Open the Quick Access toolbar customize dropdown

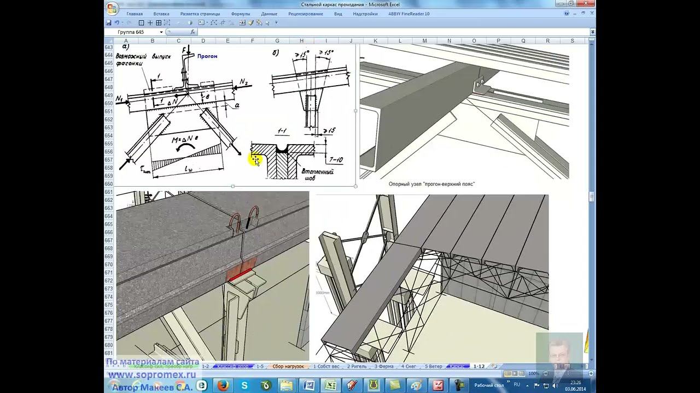pos(276,23)
